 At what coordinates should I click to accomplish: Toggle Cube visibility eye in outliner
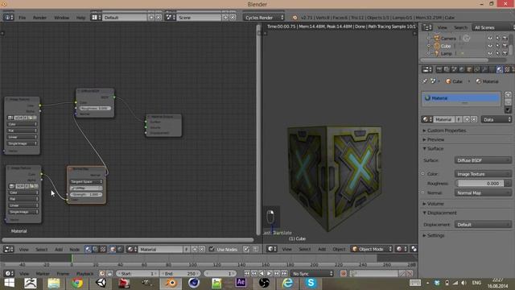pos(490,46)
